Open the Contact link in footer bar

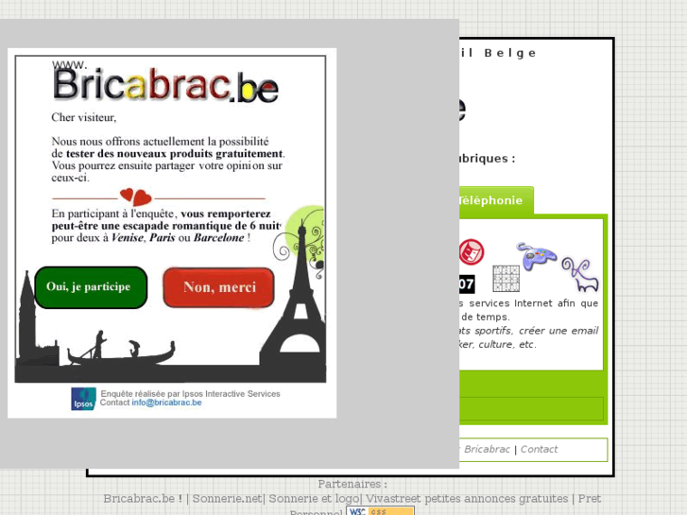pos(539,449)
